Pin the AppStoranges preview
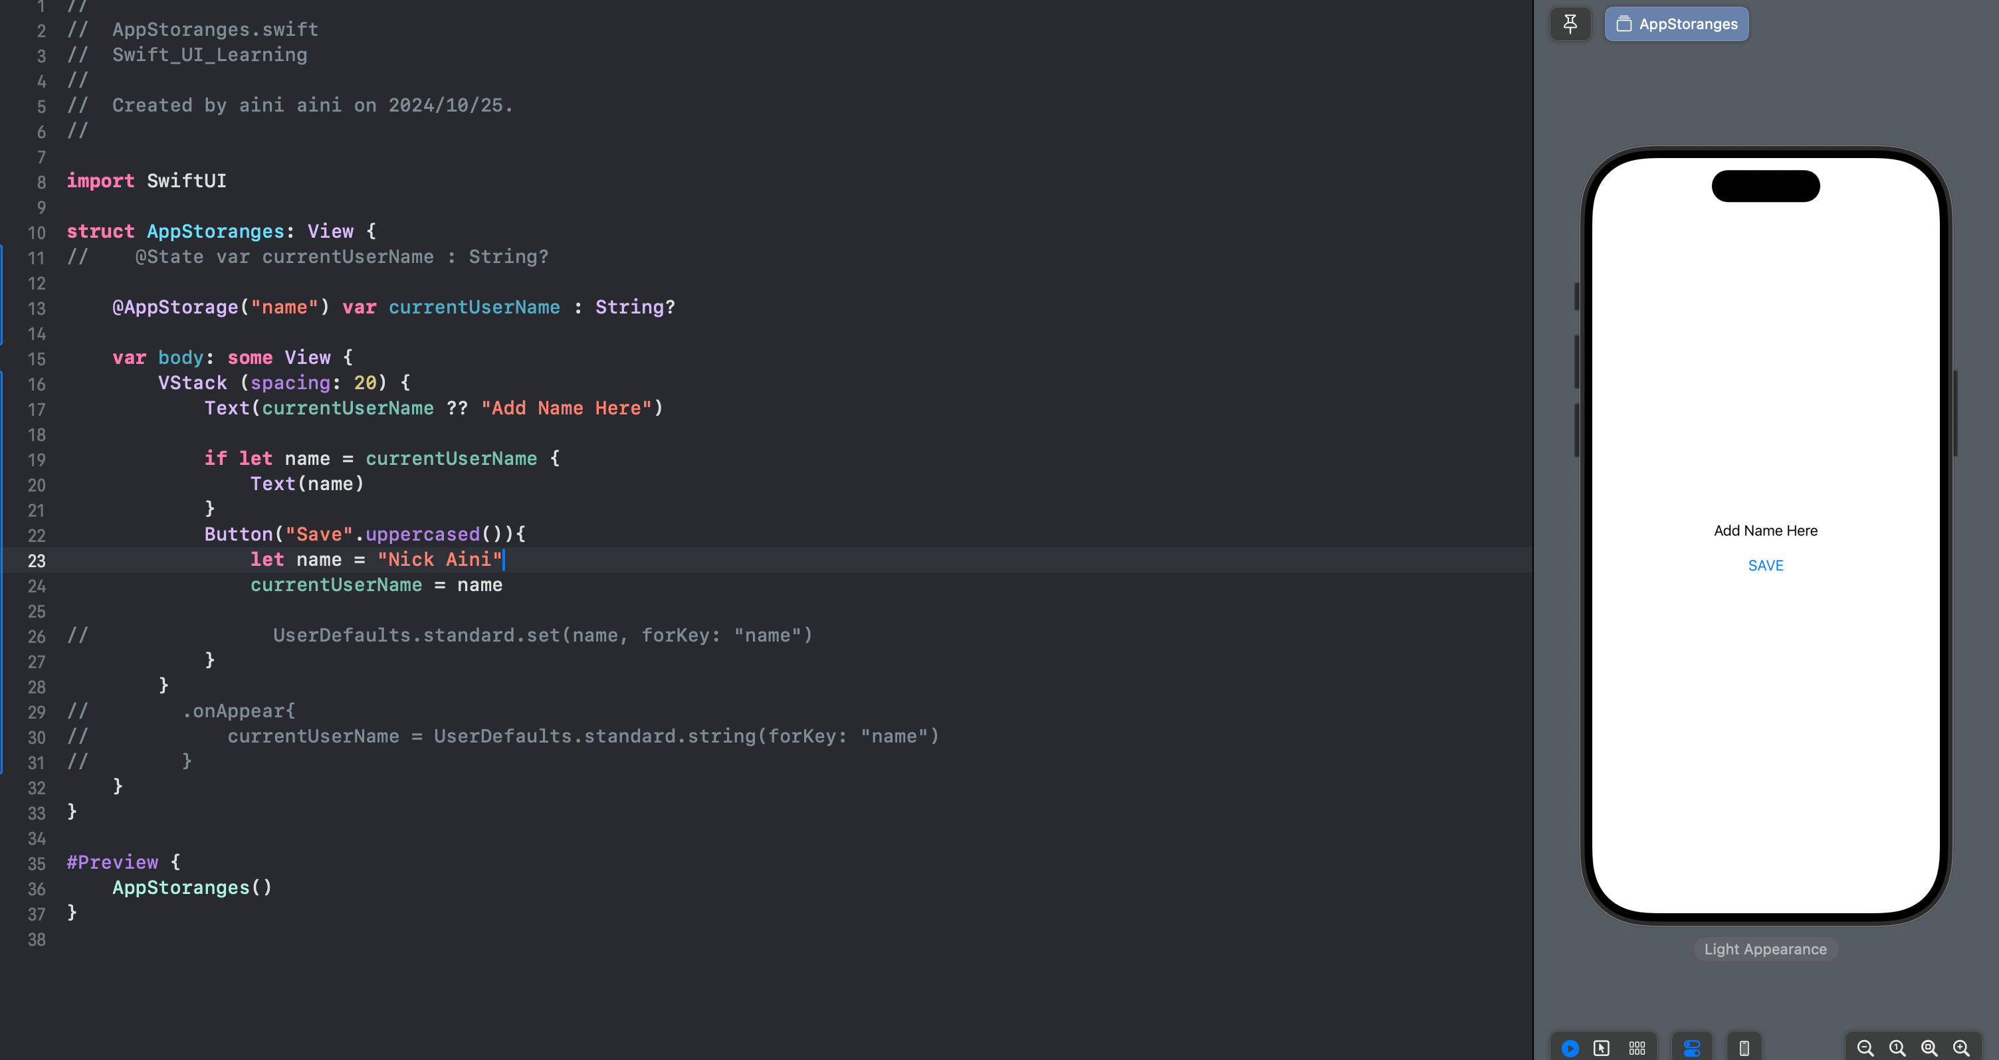Viewport: 1999px width, 1060px height. coord(1570,24)
